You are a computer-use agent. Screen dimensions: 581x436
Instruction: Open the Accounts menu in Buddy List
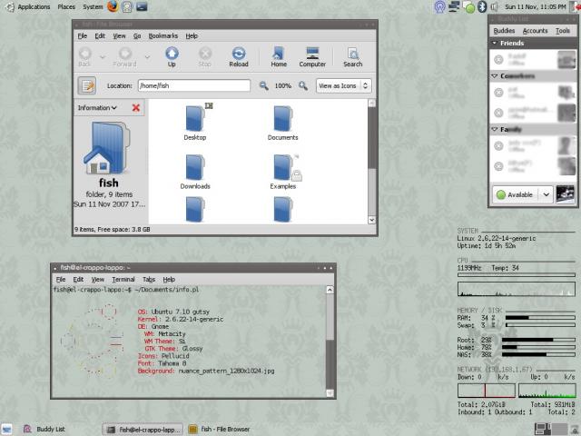[535, 31]
